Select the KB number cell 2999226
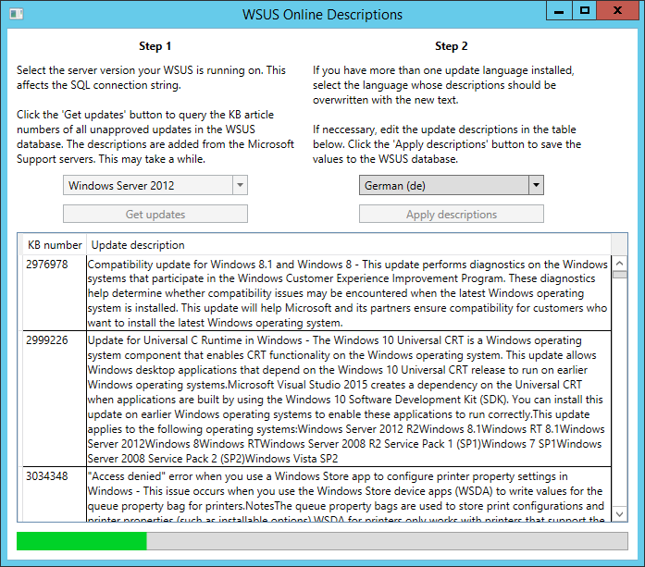This screenshot has height=567, width=645. [55, 399]
